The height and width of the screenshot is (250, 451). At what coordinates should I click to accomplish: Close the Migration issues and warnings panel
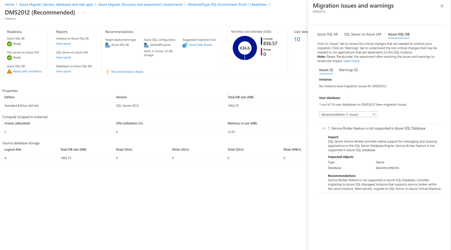tap(442, 6)
